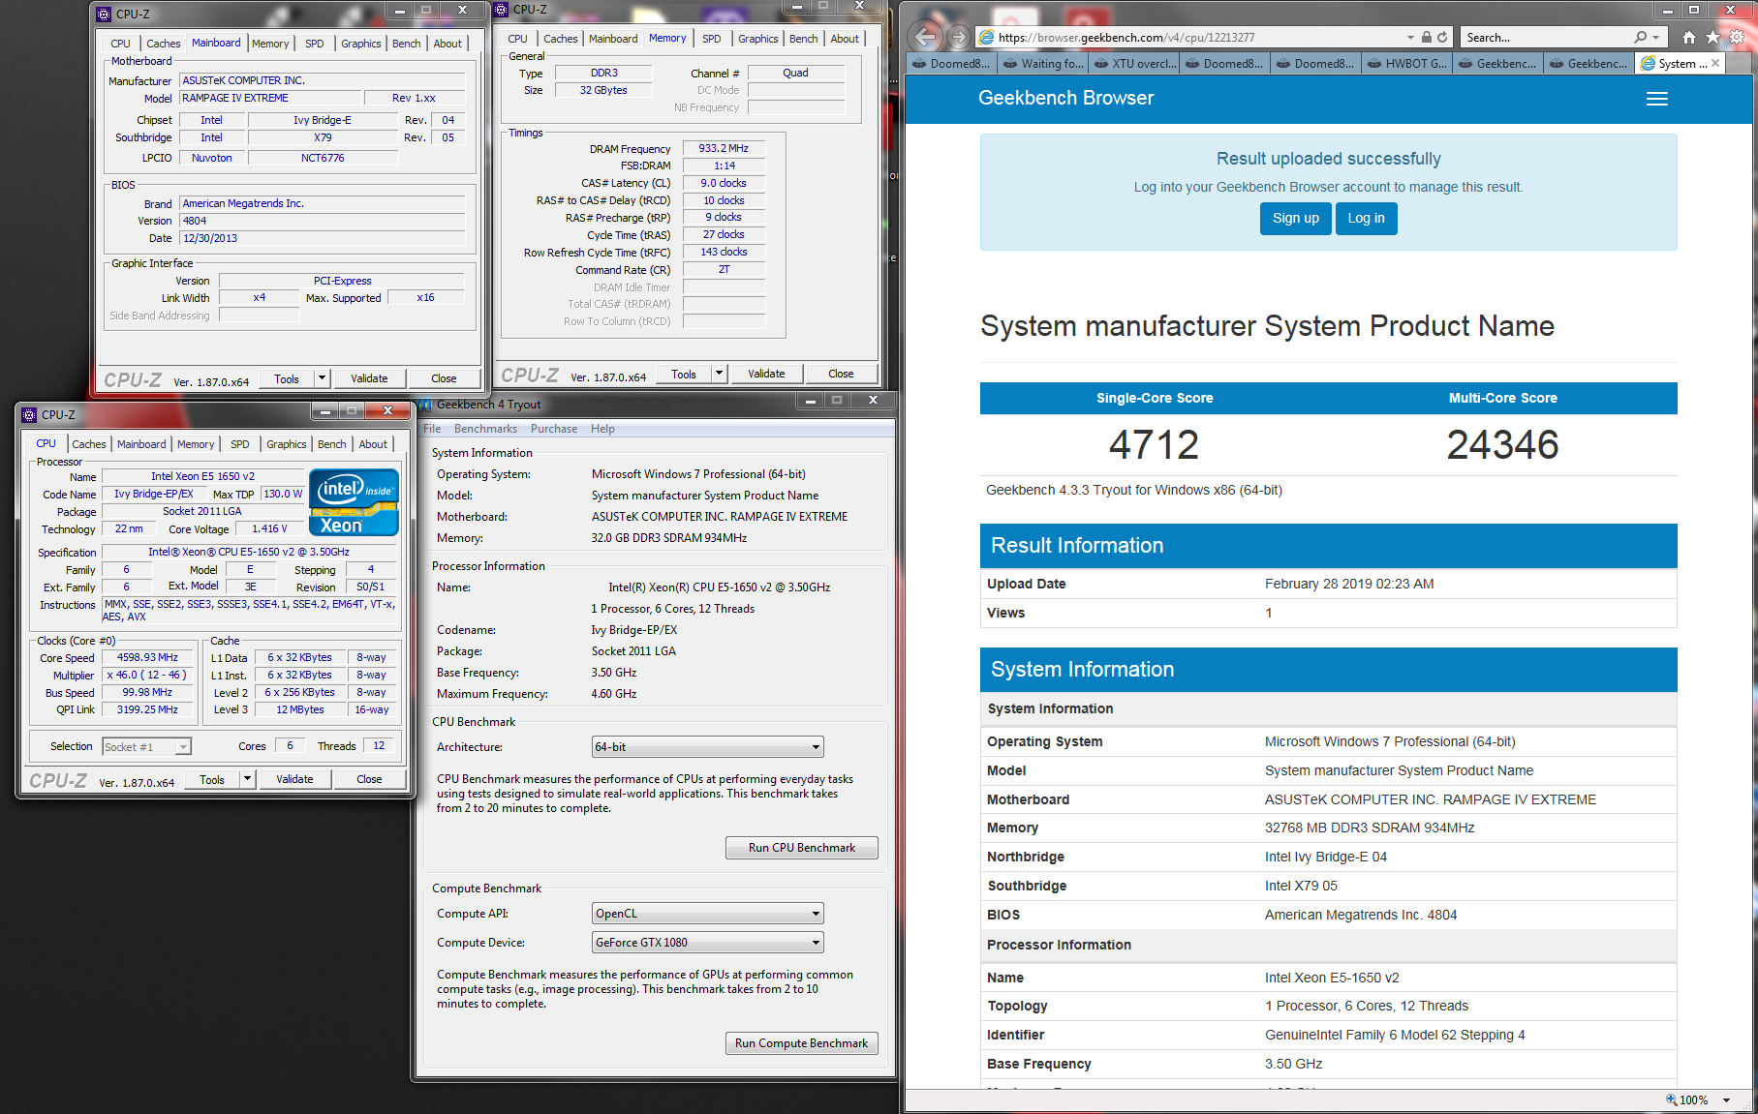This screenshot has width=1758, height=1114.
Task: Open browser Tools gear menu
Action: pos(1737,38)
